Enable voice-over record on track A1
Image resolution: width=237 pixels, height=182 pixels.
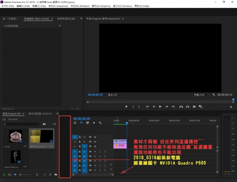click(x=105, y=152)
